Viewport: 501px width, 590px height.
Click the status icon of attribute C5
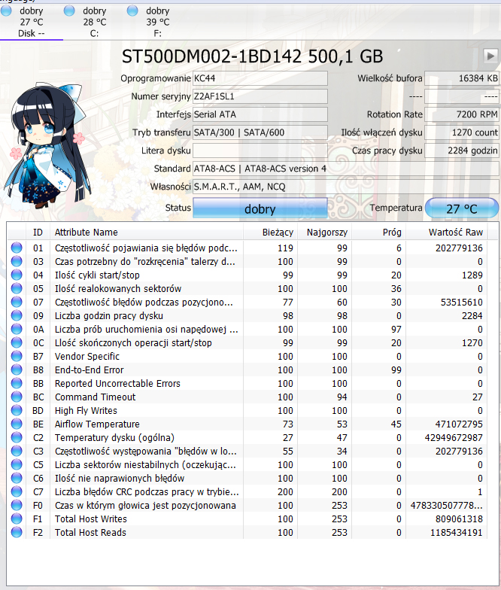(17, 464)
